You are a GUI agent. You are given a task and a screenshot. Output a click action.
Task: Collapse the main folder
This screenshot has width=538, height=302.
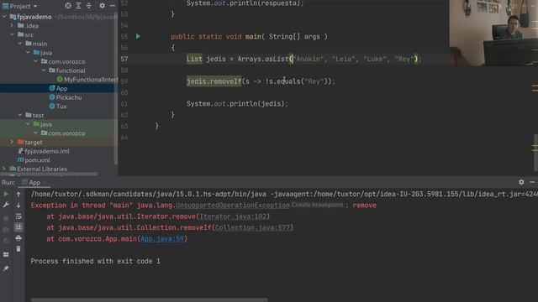[x=20, y=44]
